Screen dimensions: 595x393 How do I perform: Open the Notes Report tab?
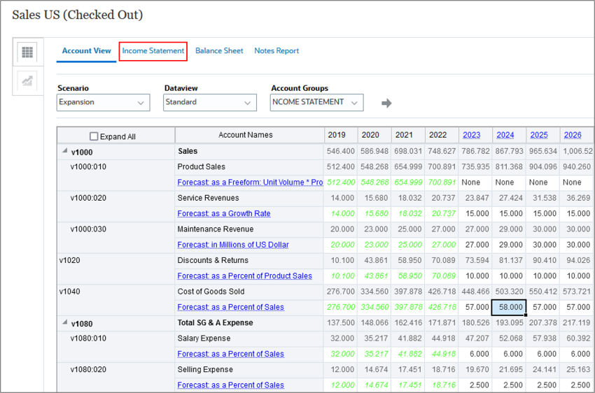(x=276, y=51)
